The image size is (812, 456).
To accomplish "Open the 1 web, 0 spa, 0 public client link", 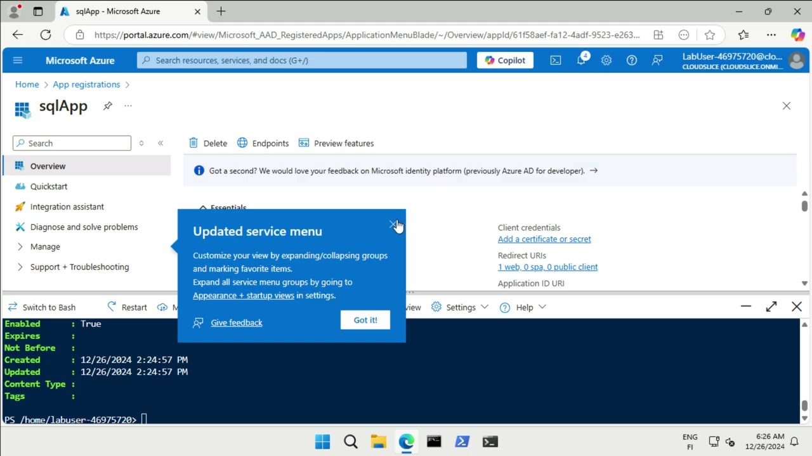I will [547, 267].
